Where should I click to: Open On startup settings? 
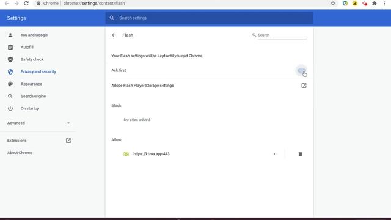[x=30, y=108]
